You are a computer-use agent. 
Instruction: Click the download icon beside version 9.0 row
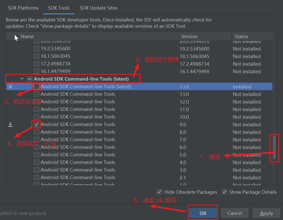pos(10,125)
